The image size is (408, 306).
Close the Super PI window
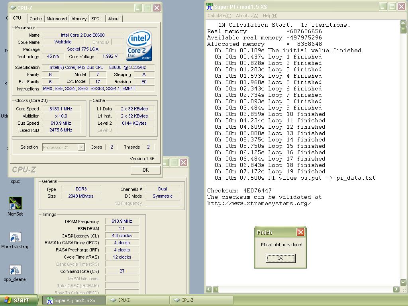point(402,6)
